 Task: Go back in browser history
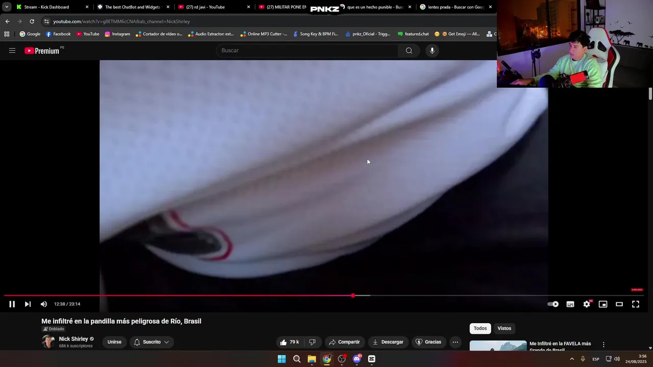7,21
